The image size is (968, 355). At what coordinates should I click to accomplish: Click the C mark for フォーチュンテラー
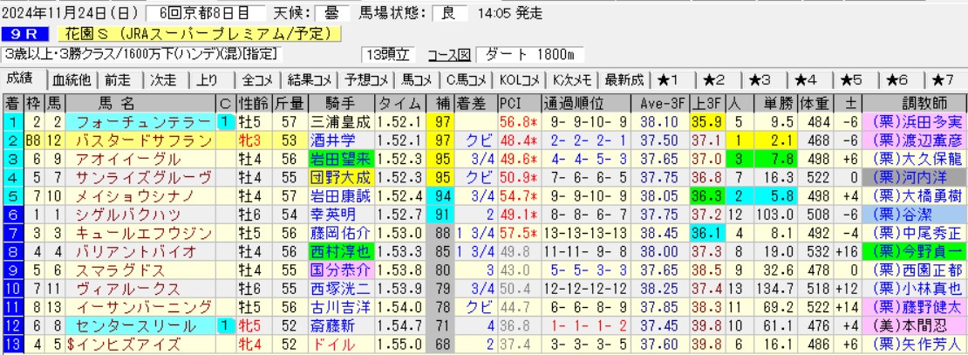tap(224, 121)
